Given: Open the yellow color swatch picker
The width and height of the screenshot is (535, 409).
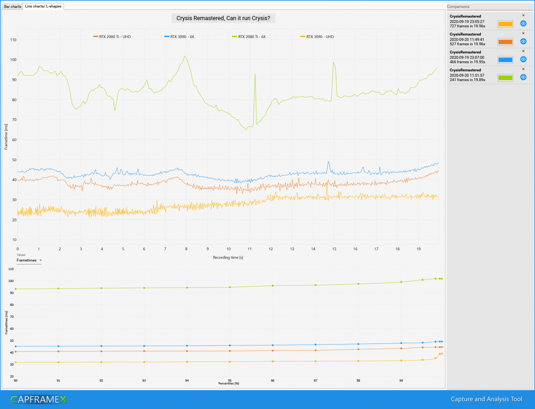Looking at the screenshot, I should [x=505, y=24].
